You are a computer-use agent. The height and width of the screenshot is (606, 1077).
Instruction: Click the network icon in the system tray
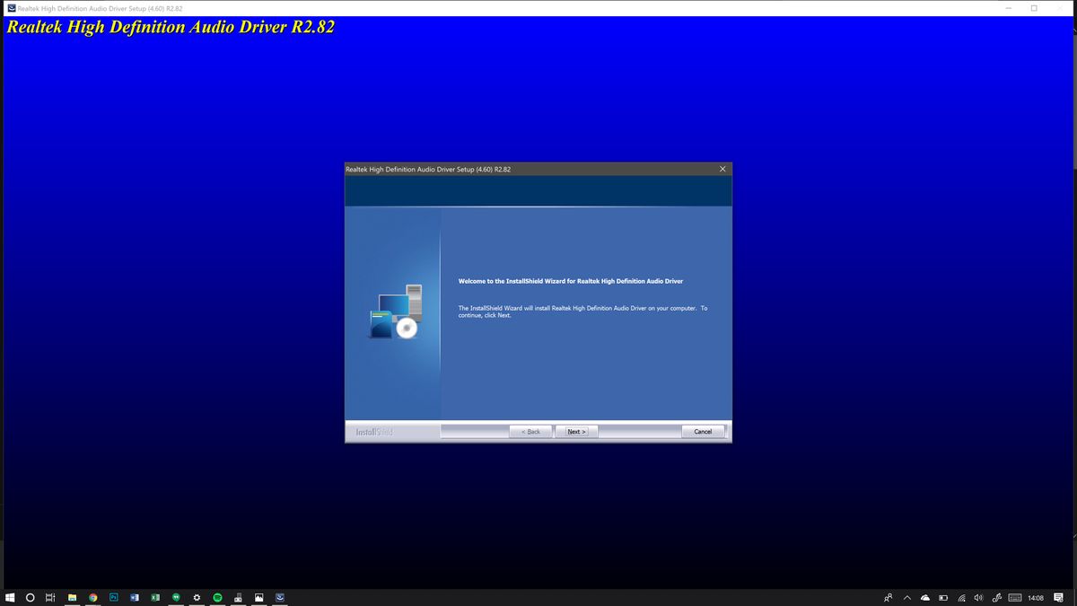click(963, 597)
